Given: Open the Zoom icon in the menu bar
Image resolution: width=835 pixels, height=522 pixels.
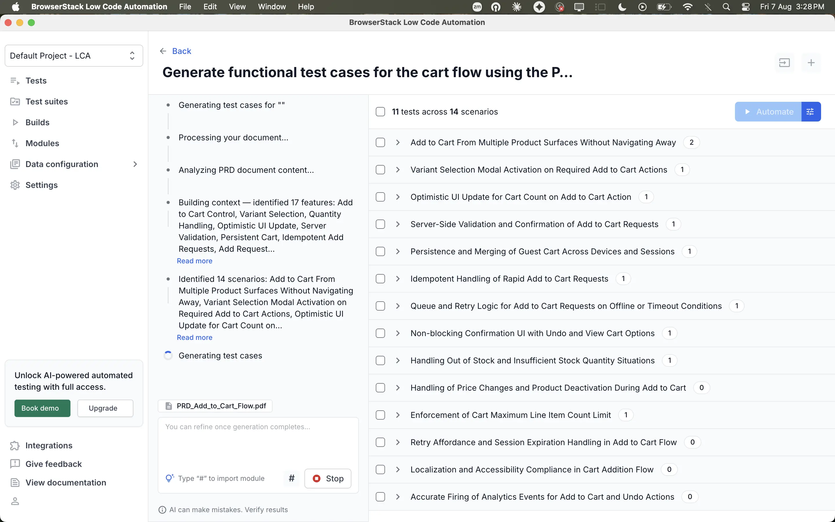Looking at the screenshot, I should [x=477, y=7].
